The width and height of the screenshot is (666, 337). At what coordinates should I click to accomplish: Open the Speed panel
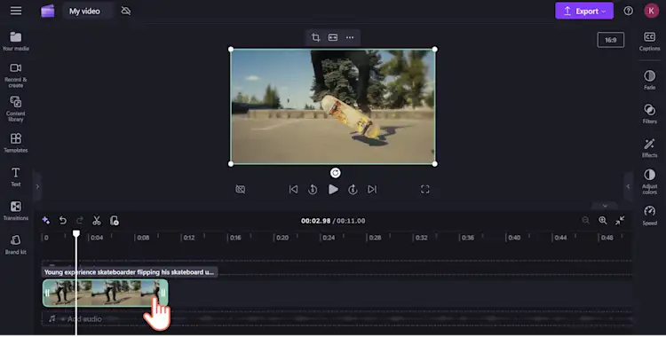649,216
